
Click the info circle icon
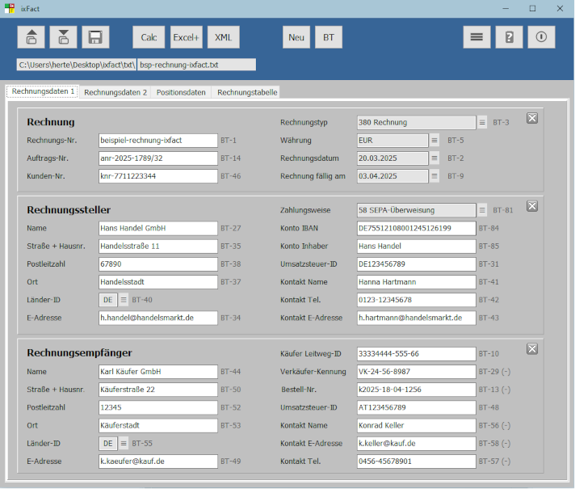coord(541,37)
